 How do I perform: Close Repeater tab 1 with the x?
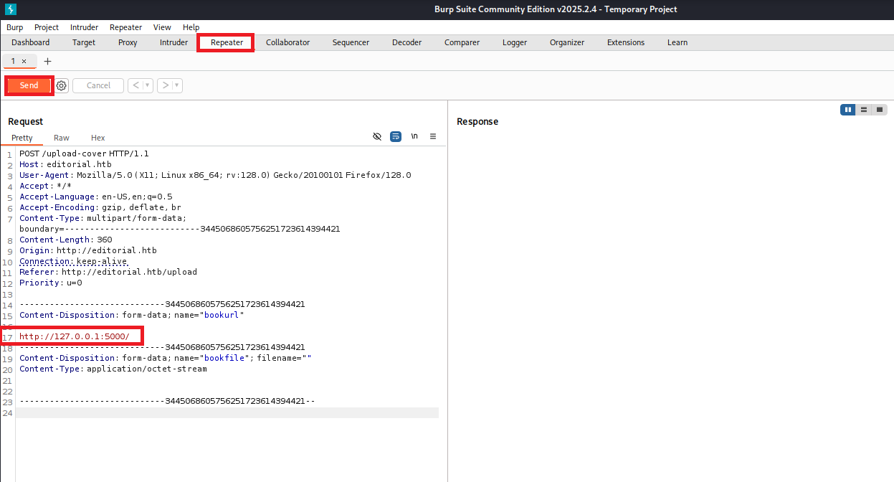point(24,62)
